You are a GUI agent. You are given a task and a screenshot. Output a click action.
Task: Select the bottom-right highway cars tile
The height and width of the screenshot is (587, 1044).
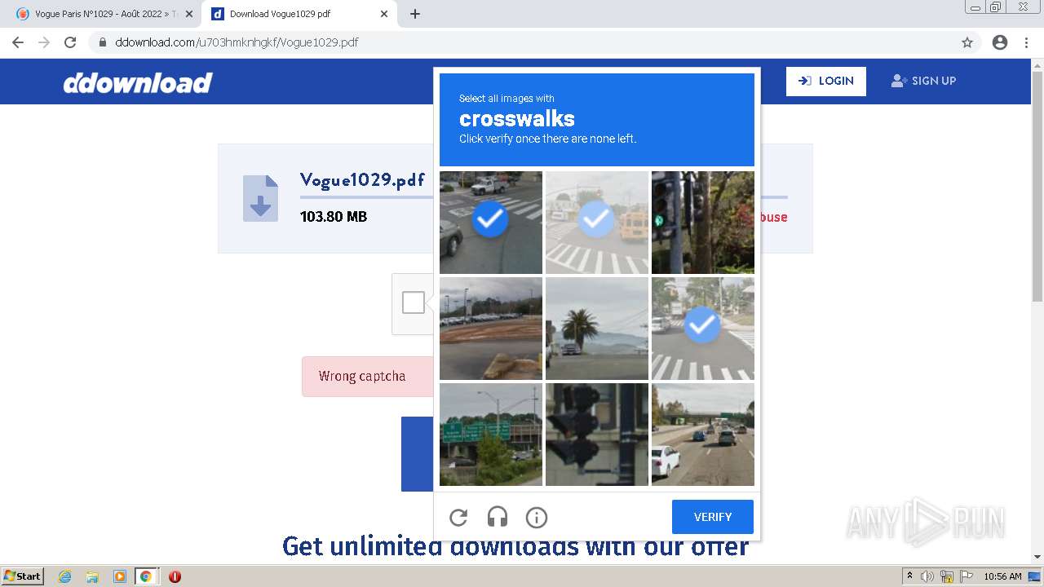click(x=703, y=435)
